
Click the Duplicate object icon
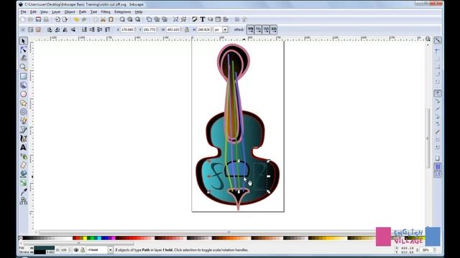149,19
